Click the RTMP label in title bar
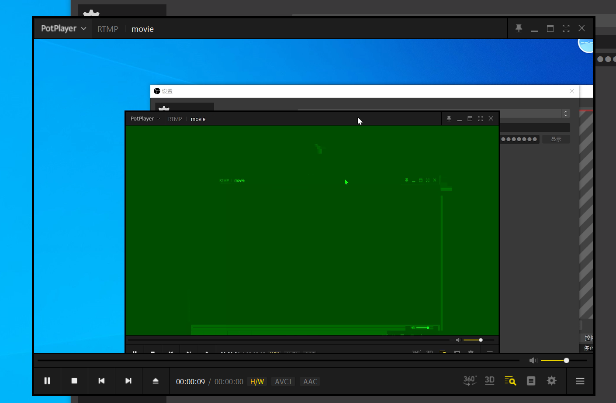 click(108, 29)
